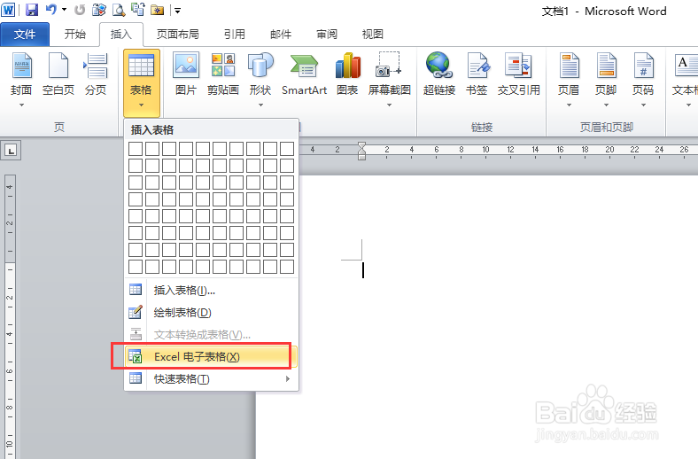Open the 页脚 footer gallery
Image resolution: width=698 pixels, height=459 pixels.
tap(606, 79)
